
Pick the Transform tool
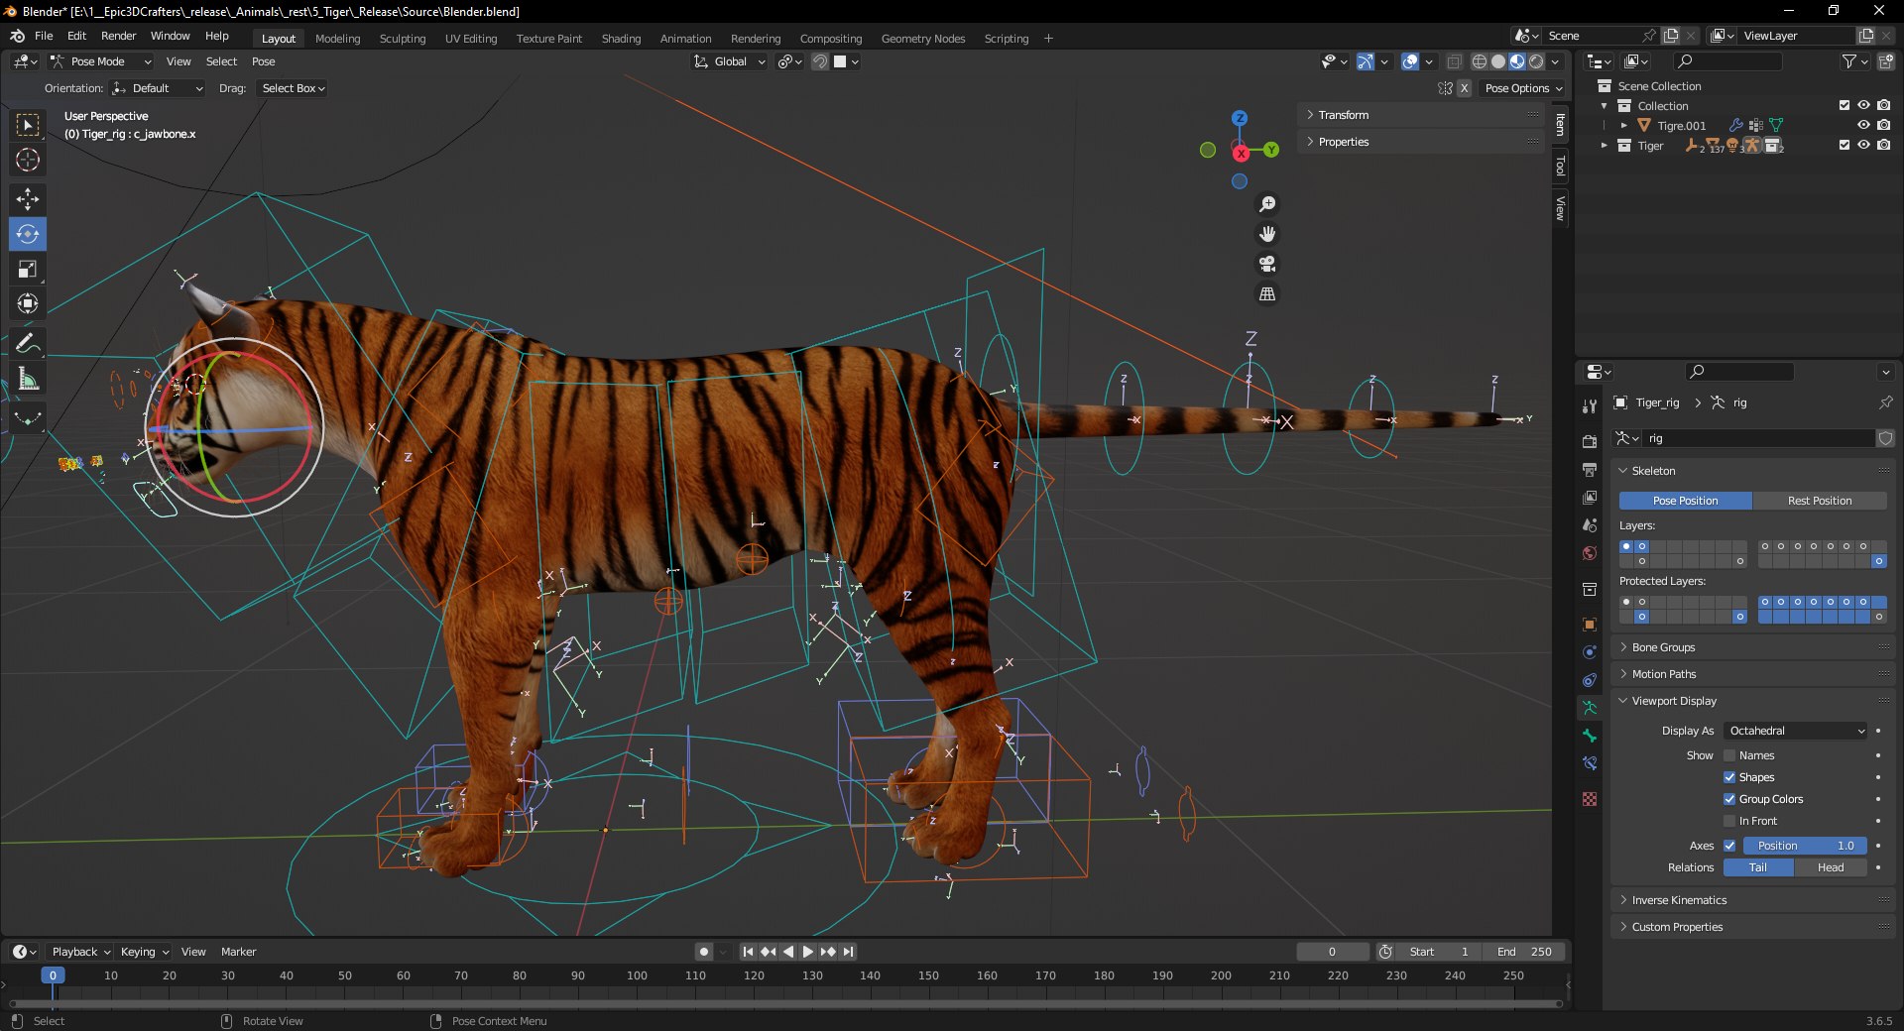click(x=28, y=303)
